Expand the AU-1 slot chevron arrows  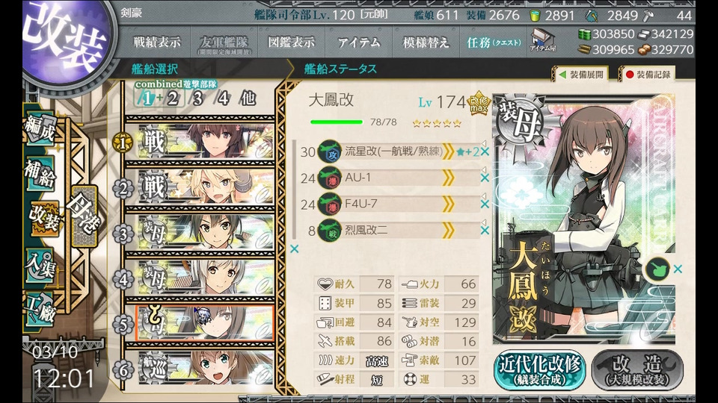448,178
